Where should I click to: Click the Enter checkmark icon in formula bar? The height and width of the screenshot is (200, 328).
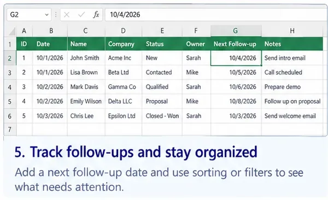tap(81, 15)
